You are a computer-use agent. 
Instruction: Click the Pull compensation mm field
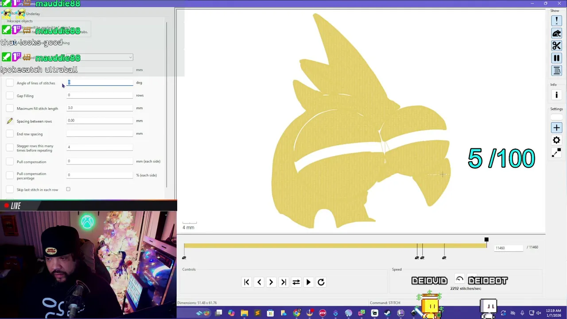pos(100,161)
